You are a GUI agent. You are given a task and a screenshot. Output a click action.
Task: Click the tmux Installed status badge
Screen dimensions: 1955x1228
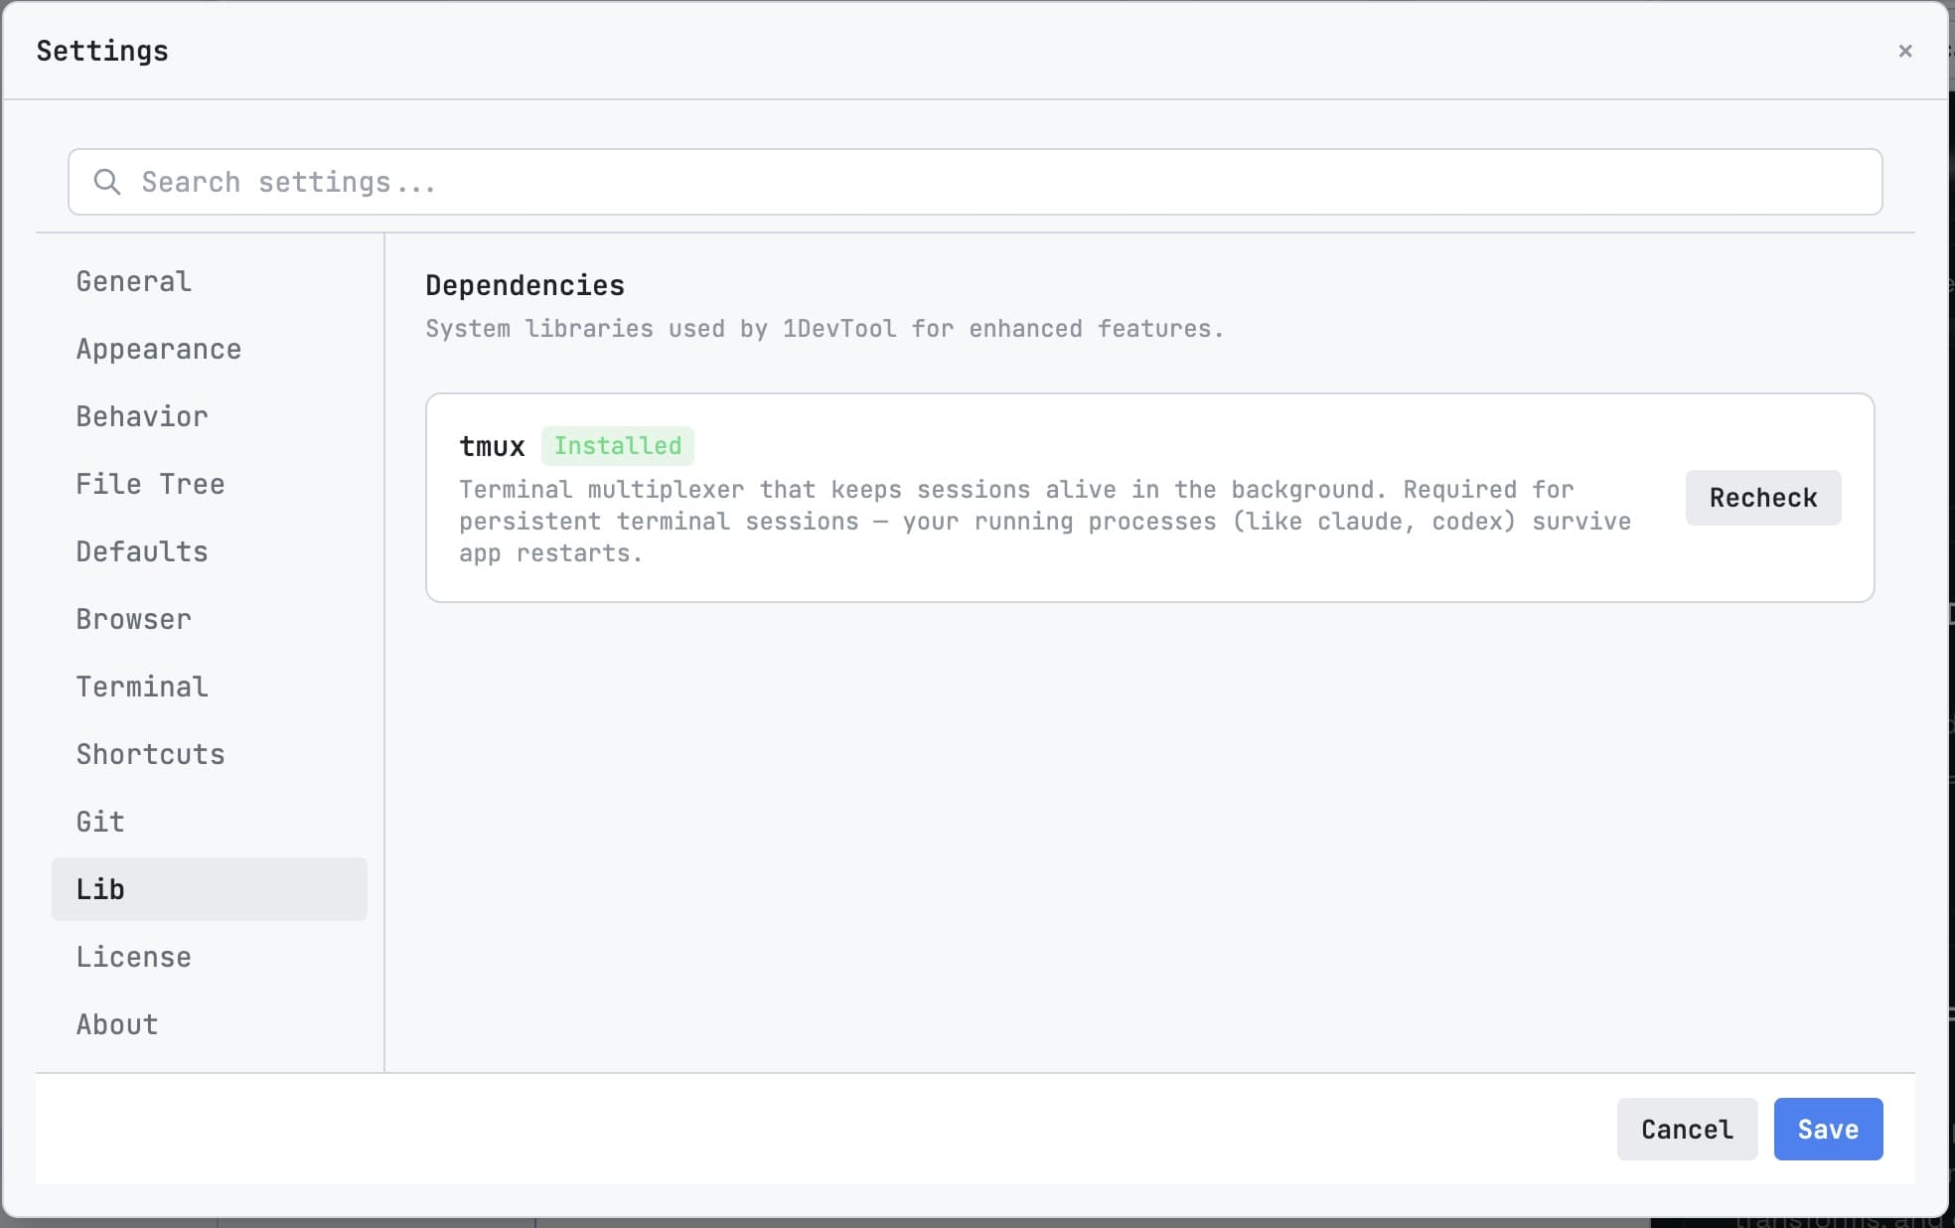click(618, 446)
